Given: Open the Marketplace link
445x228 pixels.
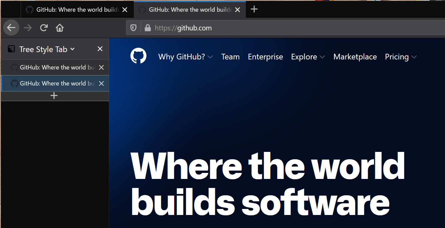Looking at the screenshot, I should [355, 57].
